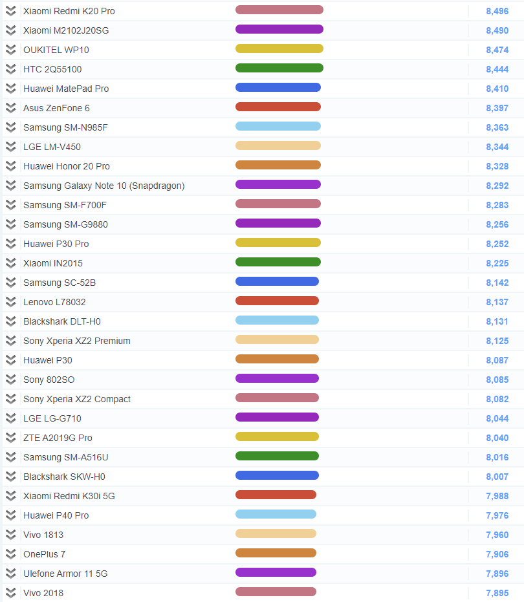This screenshot has width=524, height=602.
Task: Open the Asus ZenFone 6 device link
Action: pyautogui.click(x=56, y=108)
